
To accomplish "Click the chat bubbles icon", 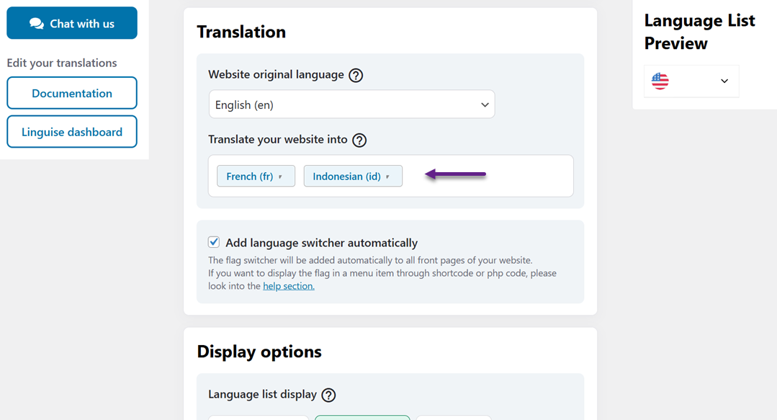I will (37, 23).
